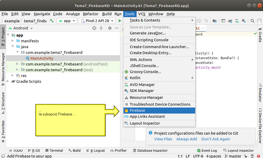Collapse the app module tree node
Viewport: 263px width, 158px height.
pyautogui.click(x=8, y=35)
